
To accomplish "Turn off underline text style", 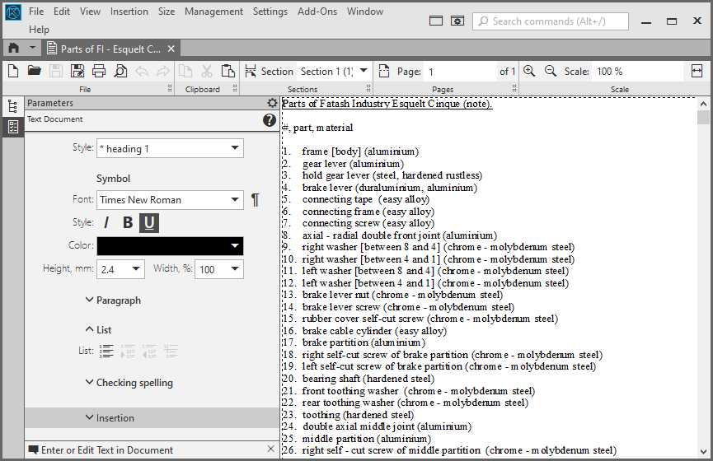I will (149, 222).
